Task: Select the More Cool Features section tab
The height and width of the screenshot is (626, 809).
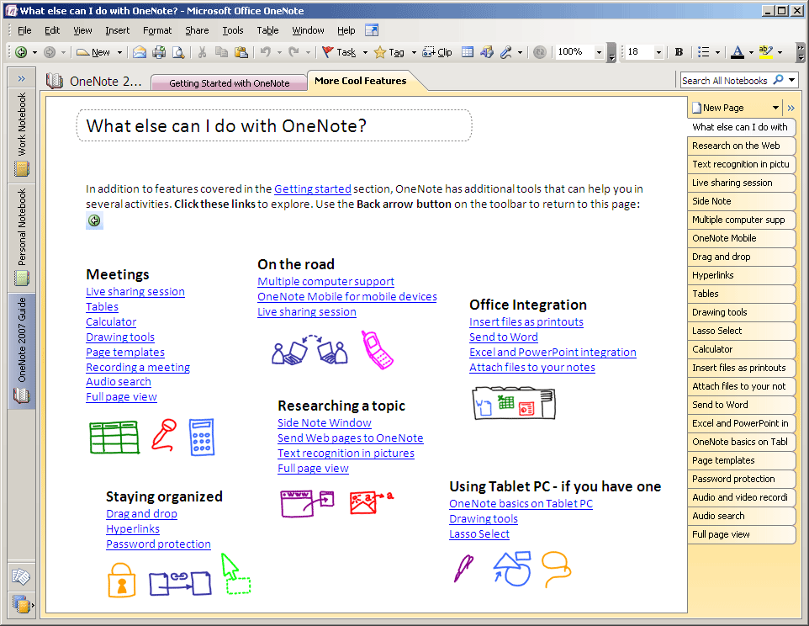Action: pos(361,81)
